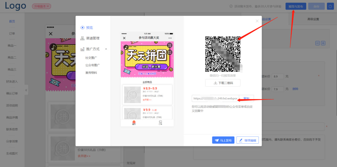Click the 复制 copy link button
The image size is (337, 167).
246,98
